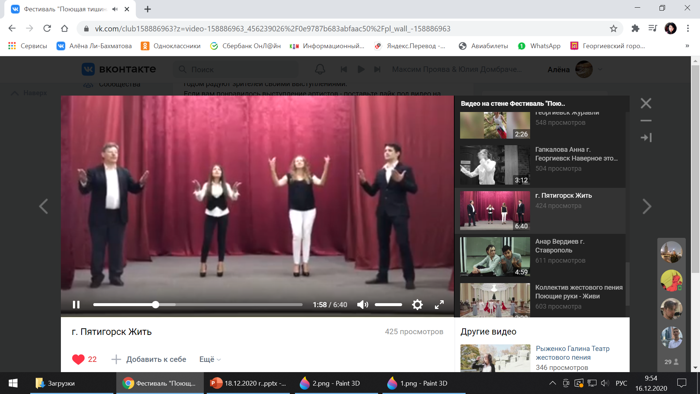
Task: Open Chrome three-dot menu
Action: click(688, 28)
